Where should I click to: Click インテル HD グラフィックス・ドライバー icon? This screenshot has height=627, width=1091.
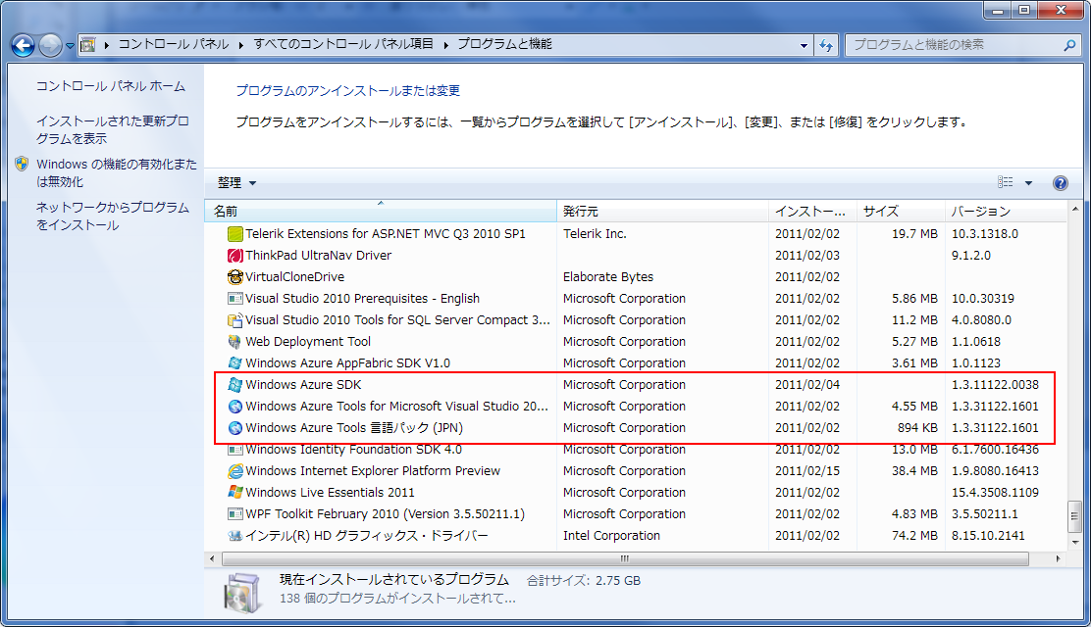tap(235, 536)
